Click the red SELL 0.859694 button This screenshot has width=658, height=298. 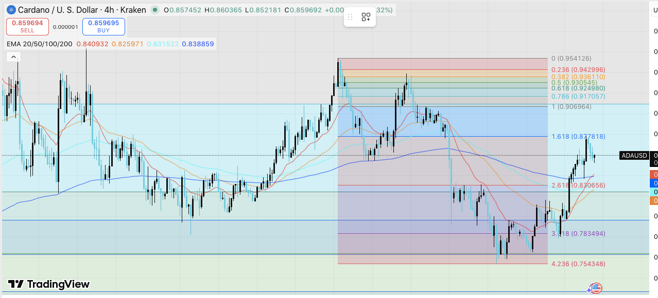(x=27, y=26)
